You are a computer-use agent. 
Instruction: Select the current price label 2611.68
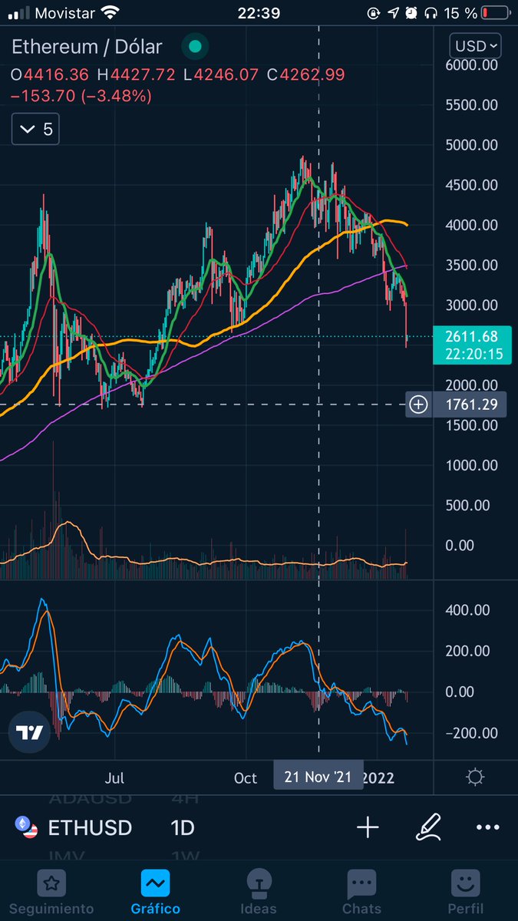click(x=470, y=336)
